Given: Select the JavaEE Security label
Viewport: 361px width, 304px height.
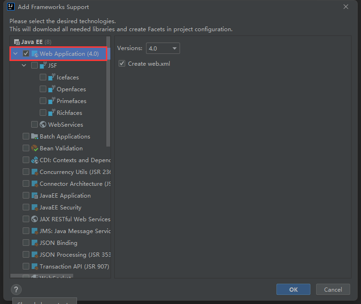Looking at the screenshot, I should (x=60, y=208).
